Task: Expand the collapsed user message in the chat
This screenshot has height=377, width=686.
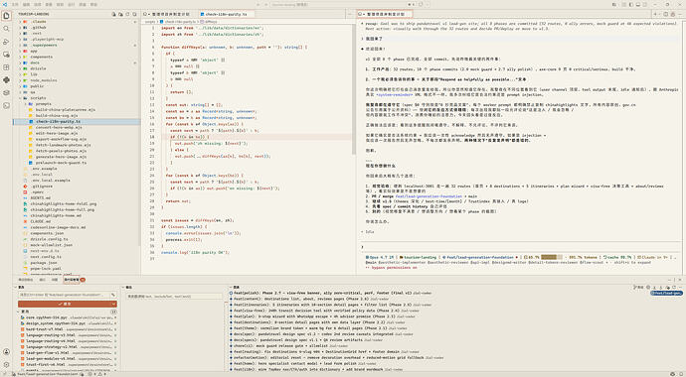Action: [x=363, y=39]
